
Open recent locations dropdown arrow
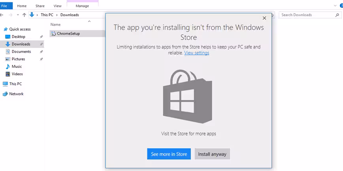coord(18,15)
